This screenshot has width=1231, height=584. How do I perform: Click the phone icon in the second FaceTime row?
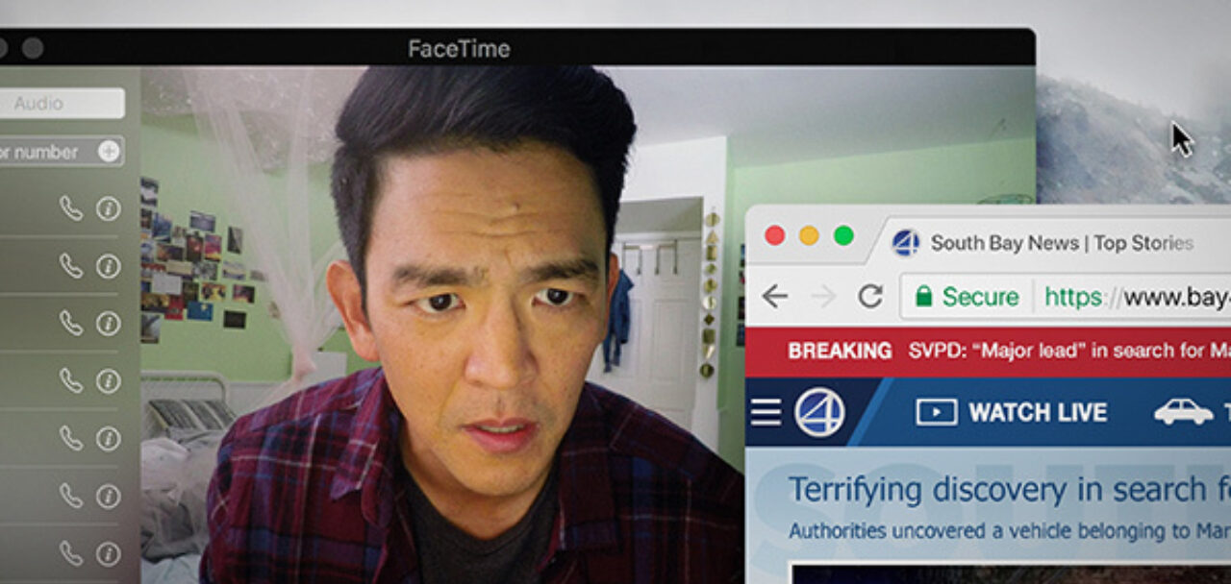point(71,266)
